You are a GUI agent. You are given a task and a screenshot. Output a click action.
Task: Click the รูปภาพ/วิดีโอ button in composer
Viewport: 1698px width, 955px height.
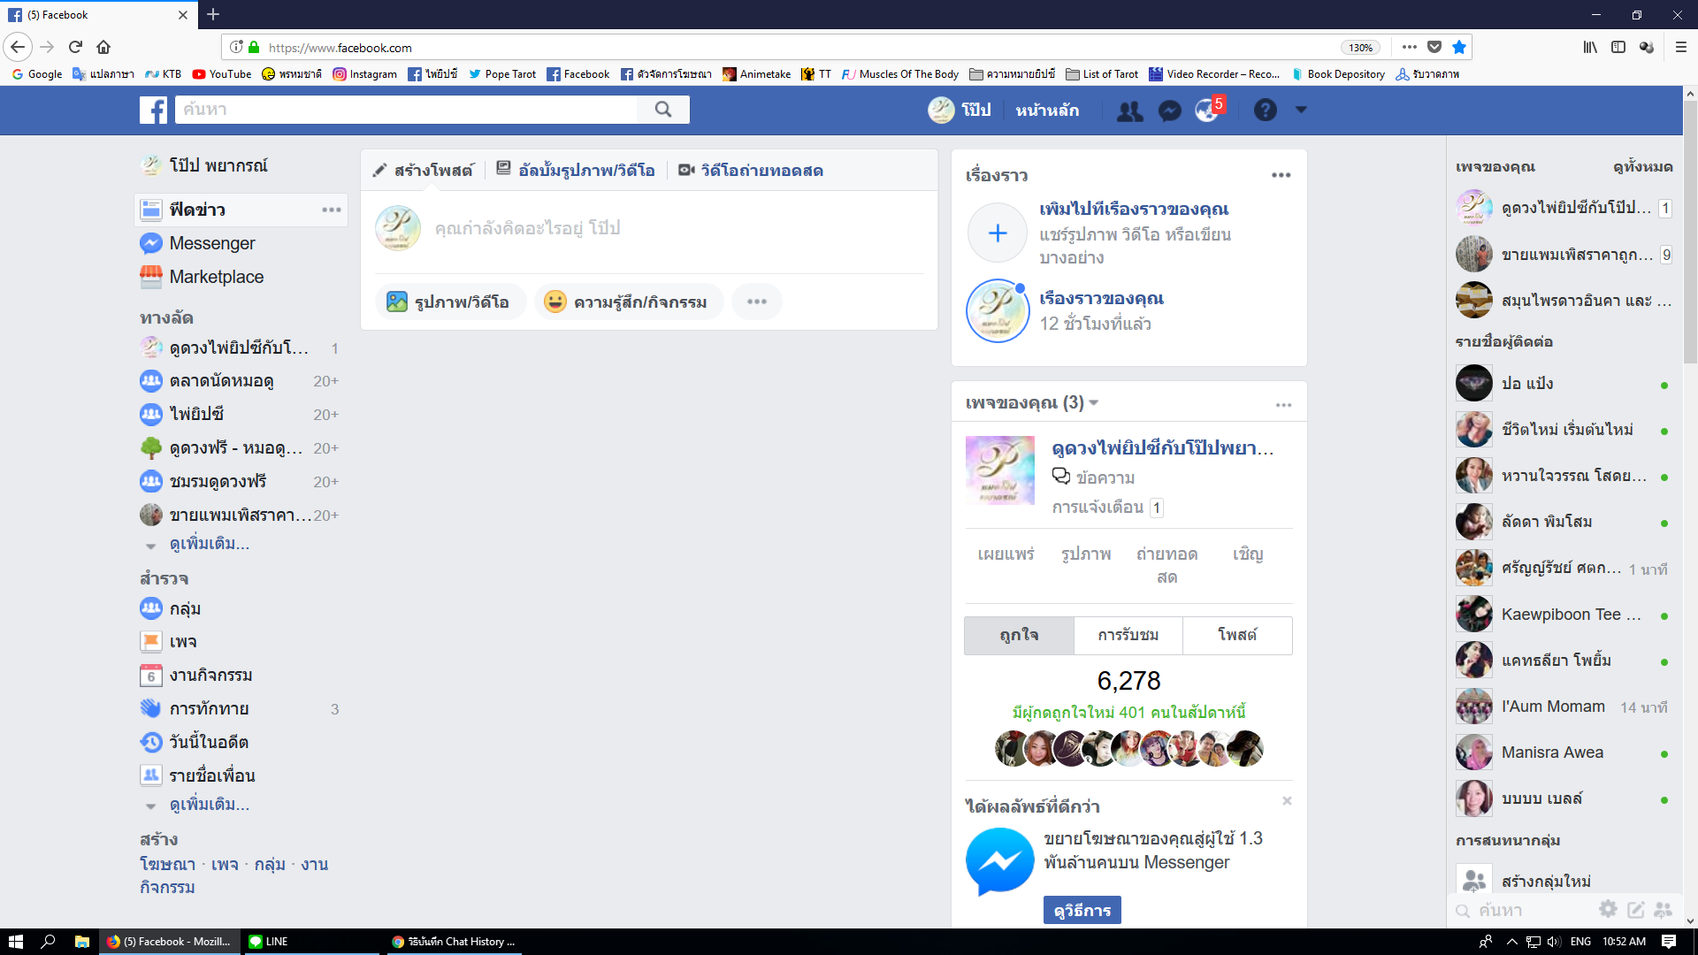click(451, 302)
